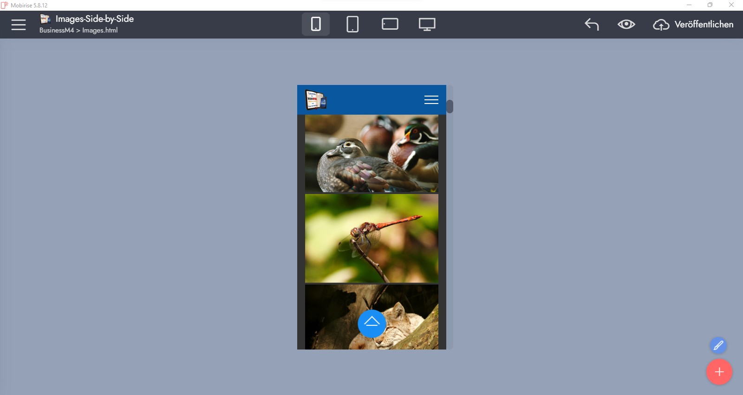Click the Images-Side-by-Side project icon

(x=45, y=19)
